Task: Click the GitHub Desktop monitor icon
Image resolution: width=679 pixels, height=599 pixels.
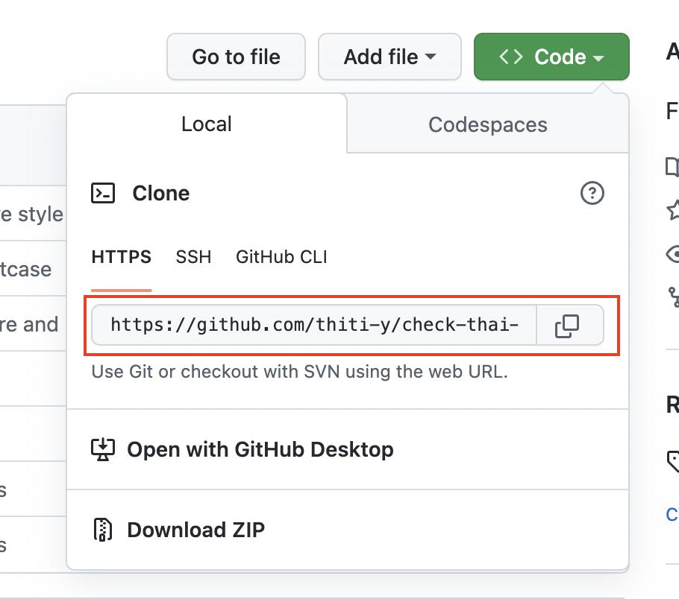Action: pos(103,449)
